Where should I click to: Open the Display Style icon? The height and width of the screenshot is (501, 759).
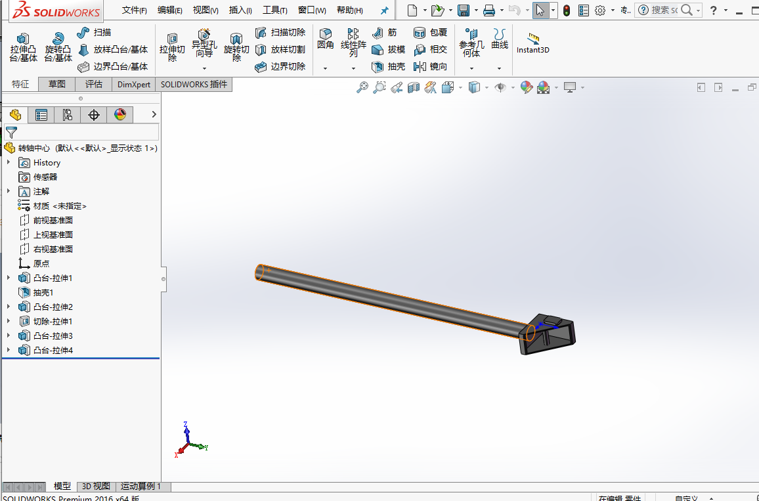pyautogui.click(x=474, y=87)
